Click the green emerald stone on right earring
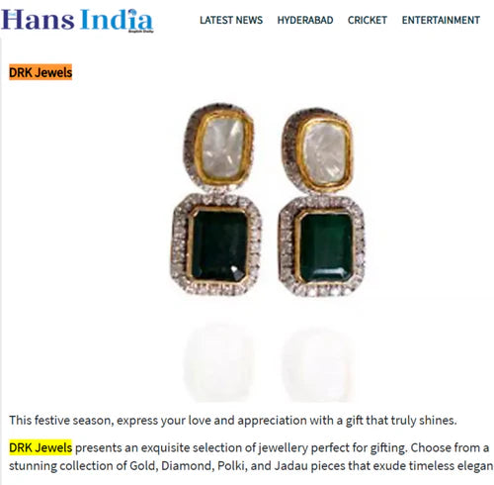 [326, 248]
